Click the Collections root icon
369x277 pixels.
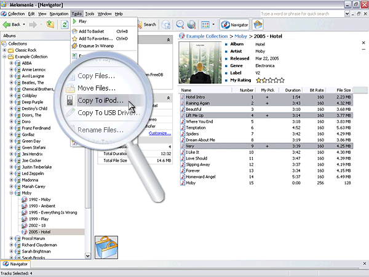coord(4,44)
